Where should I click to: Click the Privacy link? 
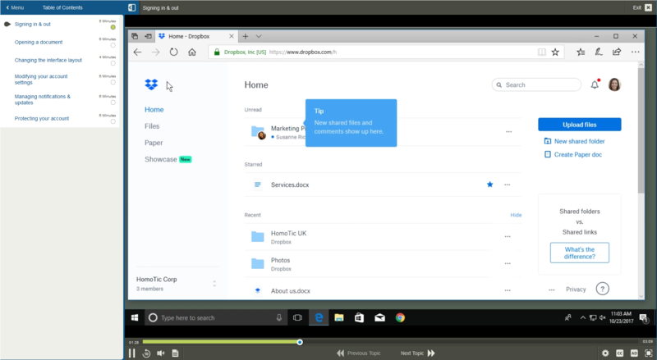[576, 289]
